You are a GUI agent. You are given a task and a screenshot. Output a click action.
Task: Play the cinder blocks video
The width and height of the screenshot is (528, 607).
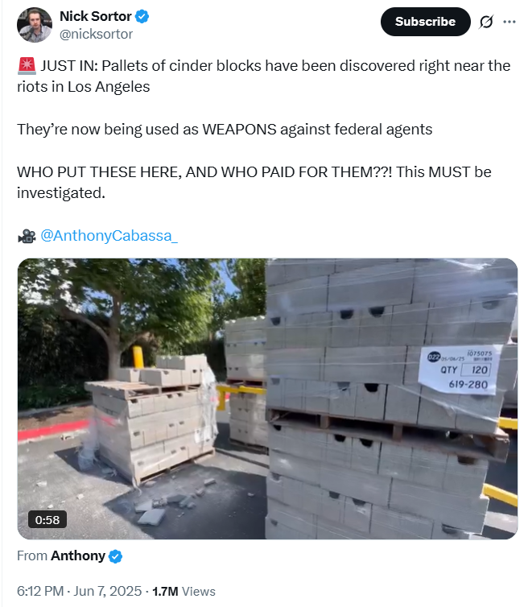267,398
